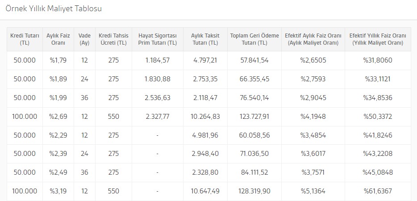Viewport: 417px width, 201px height.
Task: Click the 2.328,80 installment amount cell
Action: (205, 172)
